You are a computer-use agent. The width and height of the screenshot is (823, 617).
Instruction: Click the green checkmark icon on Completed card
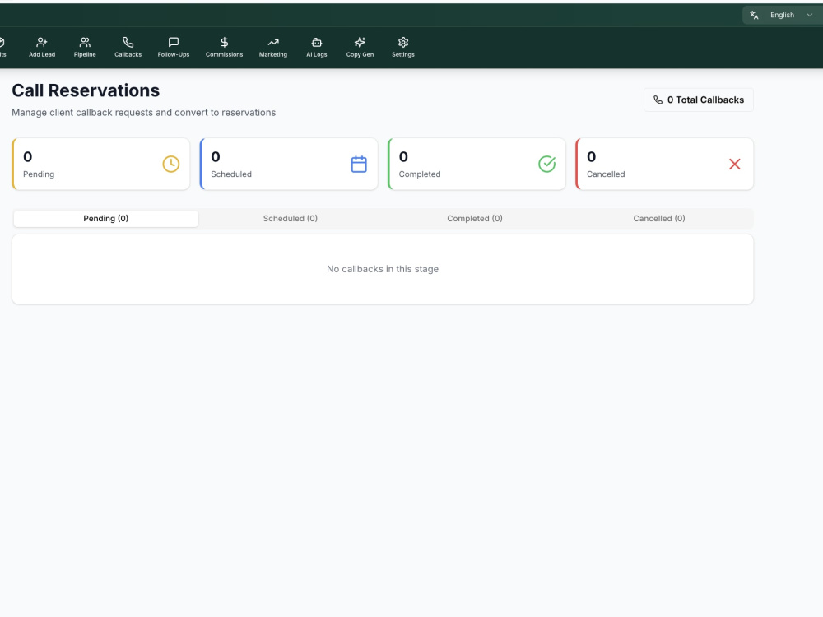tap(547, 165)
